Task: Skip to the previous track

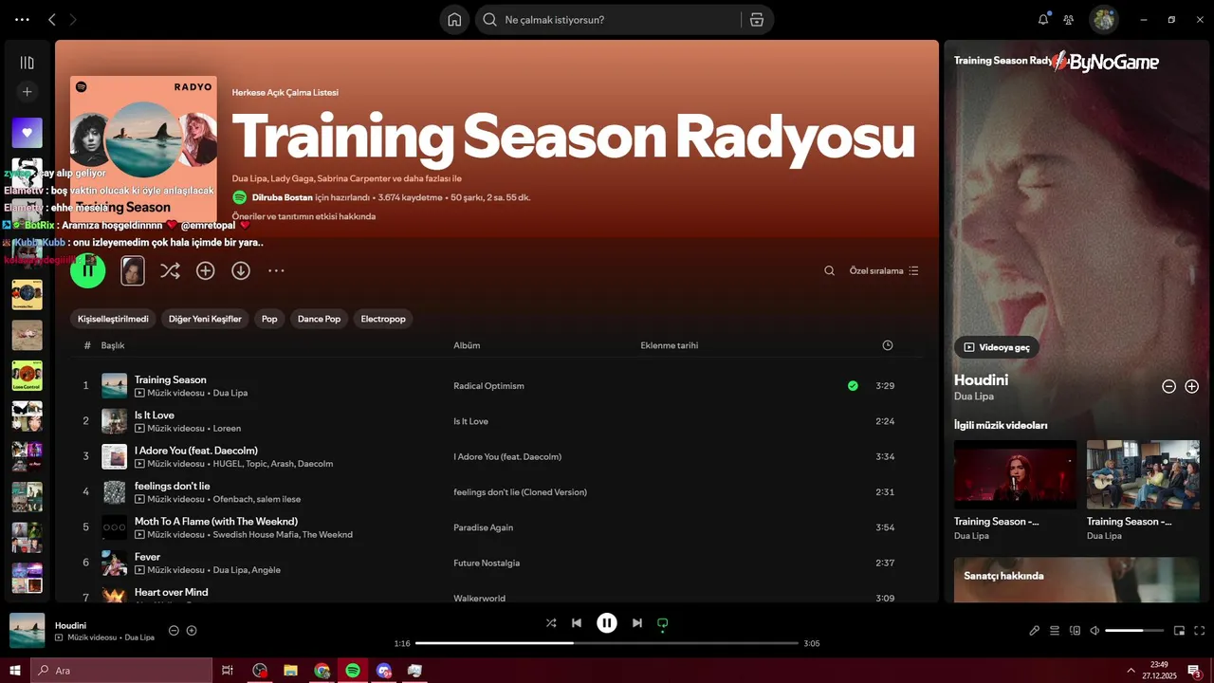Action: point(577,623)
